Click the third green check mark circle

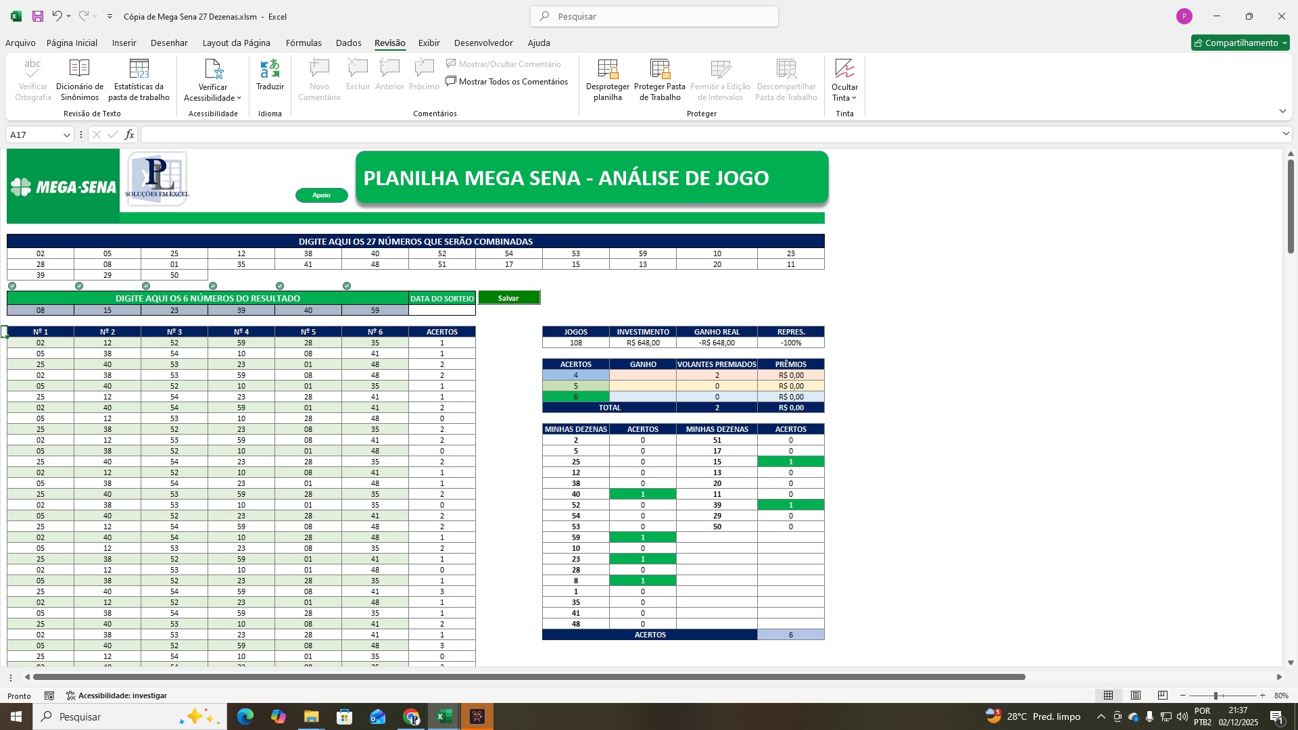pyautogui.click(x=146, y=286)
